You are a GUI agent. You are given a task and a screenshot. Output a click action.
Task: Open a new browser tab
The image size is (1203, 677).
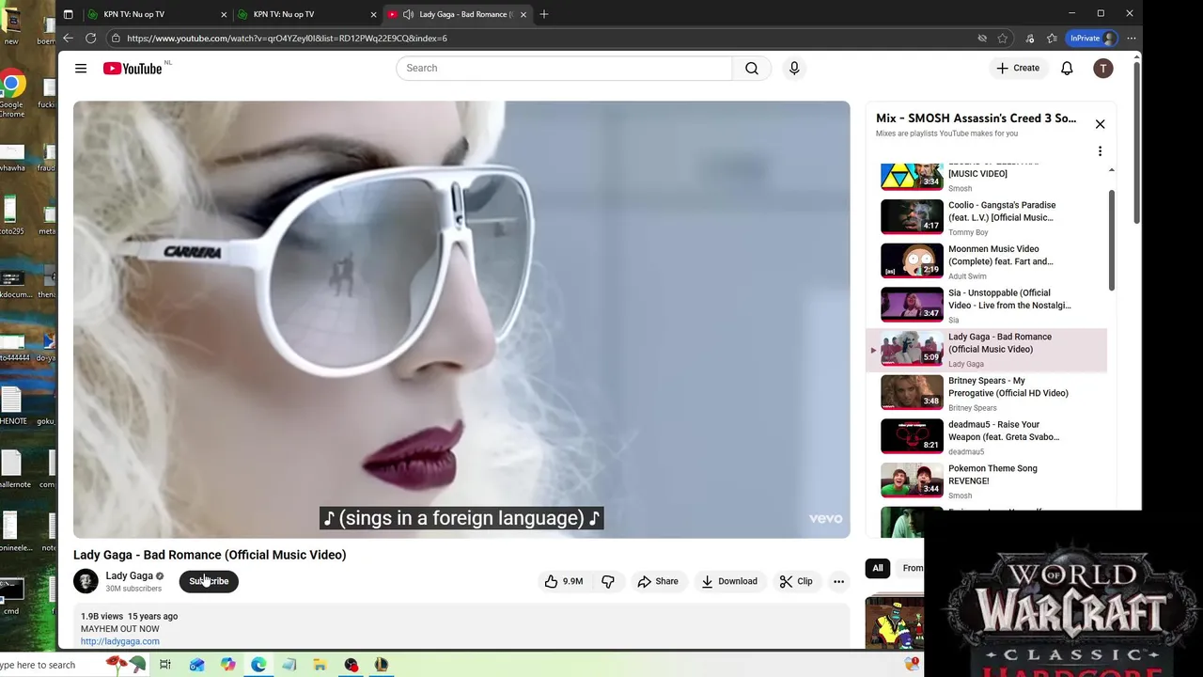544,14
